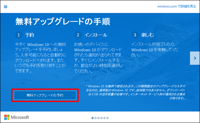Screen dimensions: 200x123
Task: Click the circled number 3 step icon
Action: 135,35
